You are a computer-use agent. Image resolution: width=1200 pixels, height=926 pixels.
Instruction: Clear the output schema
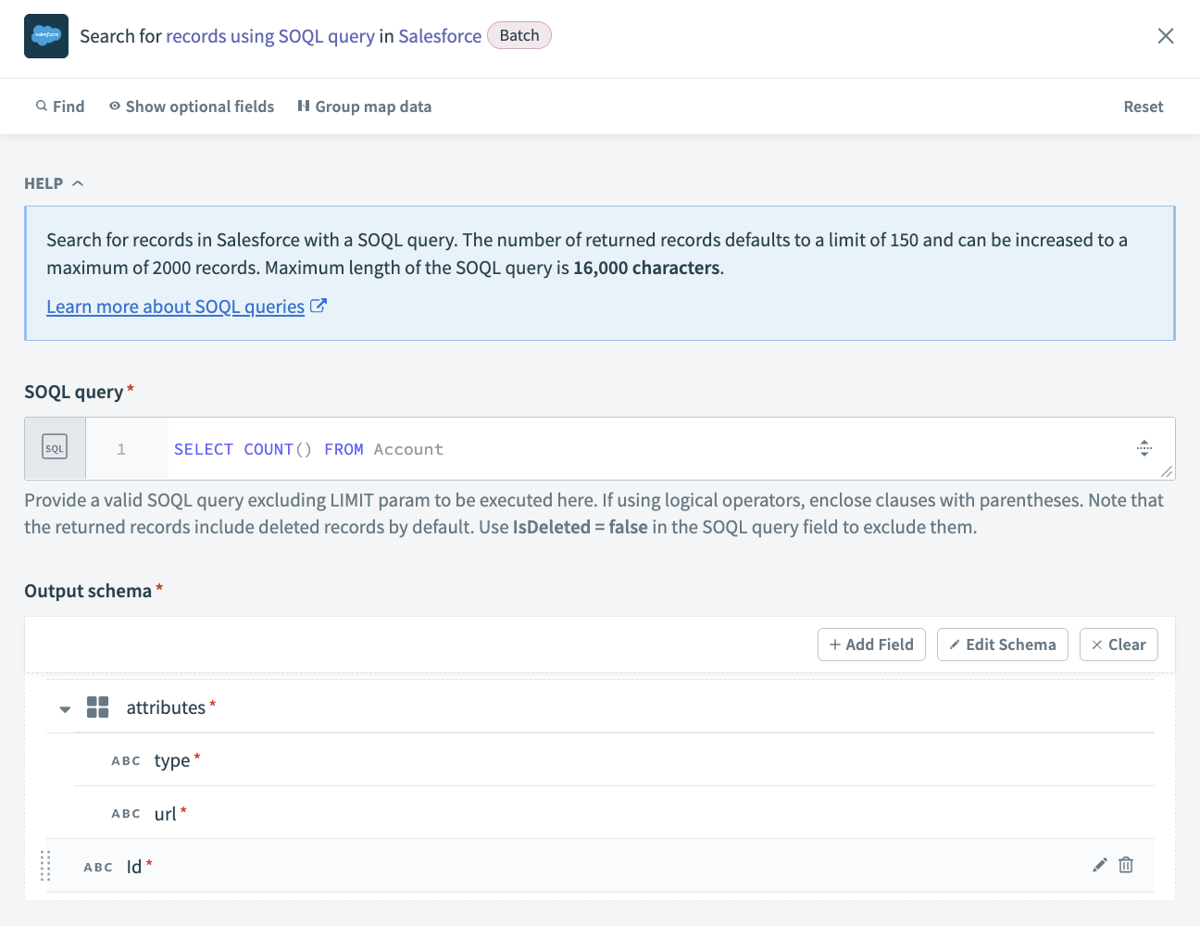click(x=1119, y=644)
